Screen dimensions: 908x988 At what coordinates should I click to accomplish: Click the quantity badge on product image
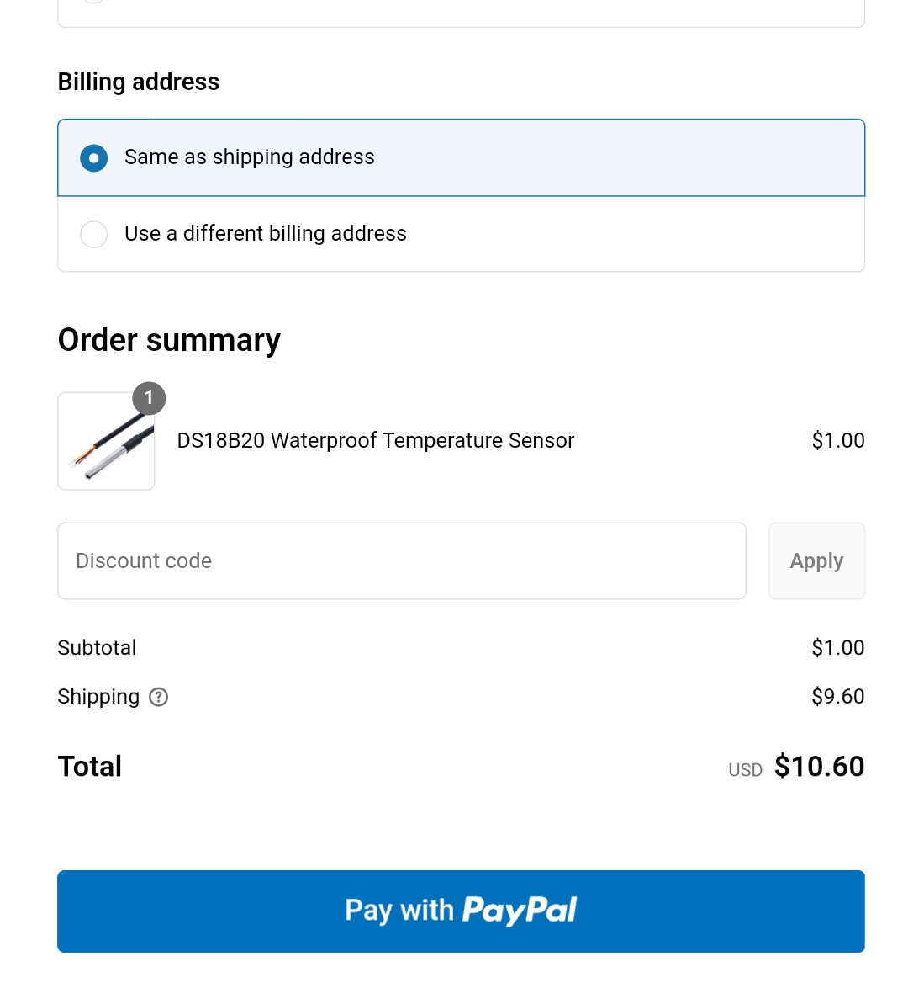(x=149, y=398)
